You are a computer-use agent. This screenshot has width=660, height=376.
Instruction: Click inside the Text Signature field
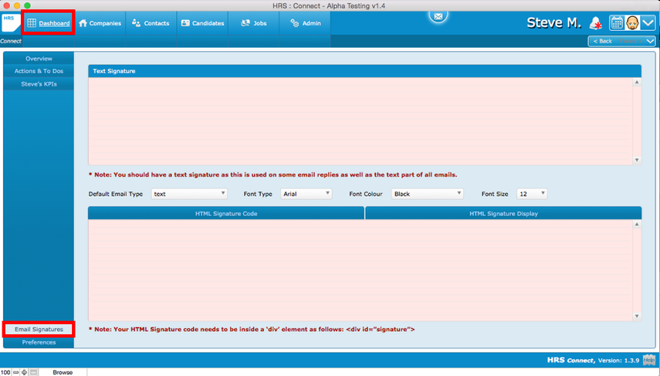tap(360, 121)
